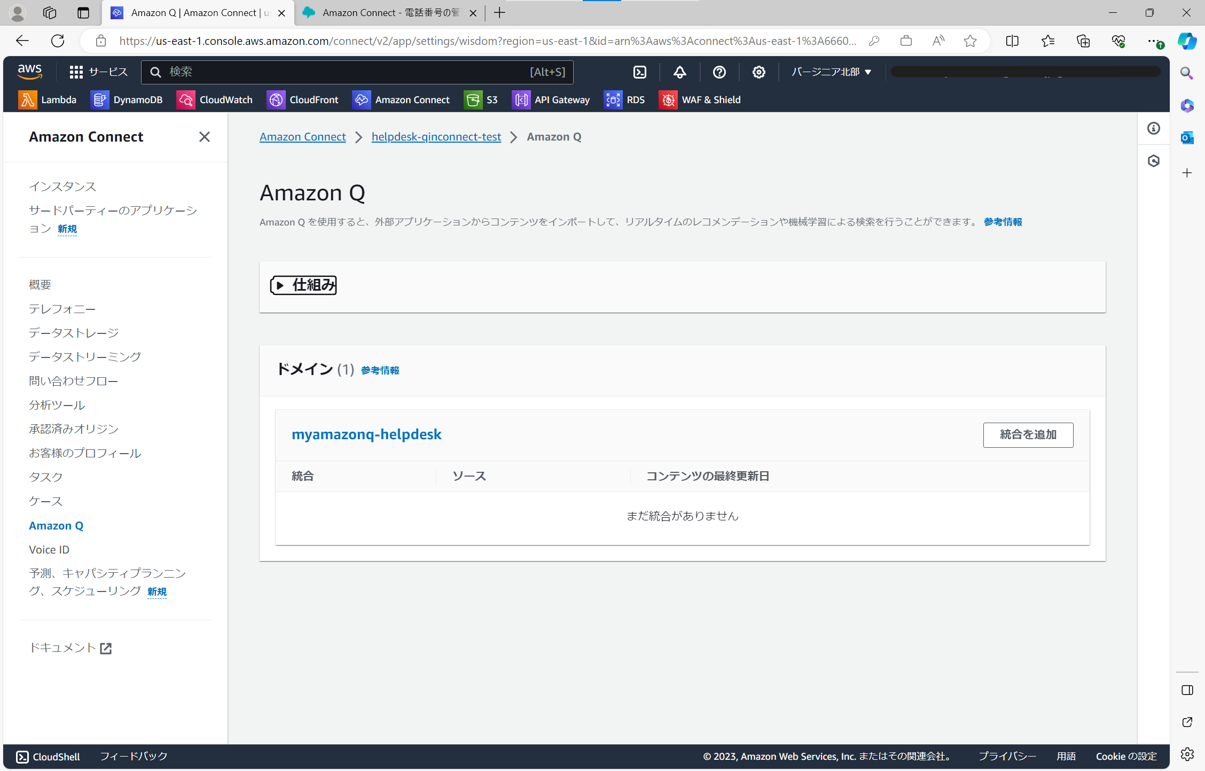Open the CloudFront favorite shortcut
This screenshot has height=771, width=1205.
click(x=303, y=100)
